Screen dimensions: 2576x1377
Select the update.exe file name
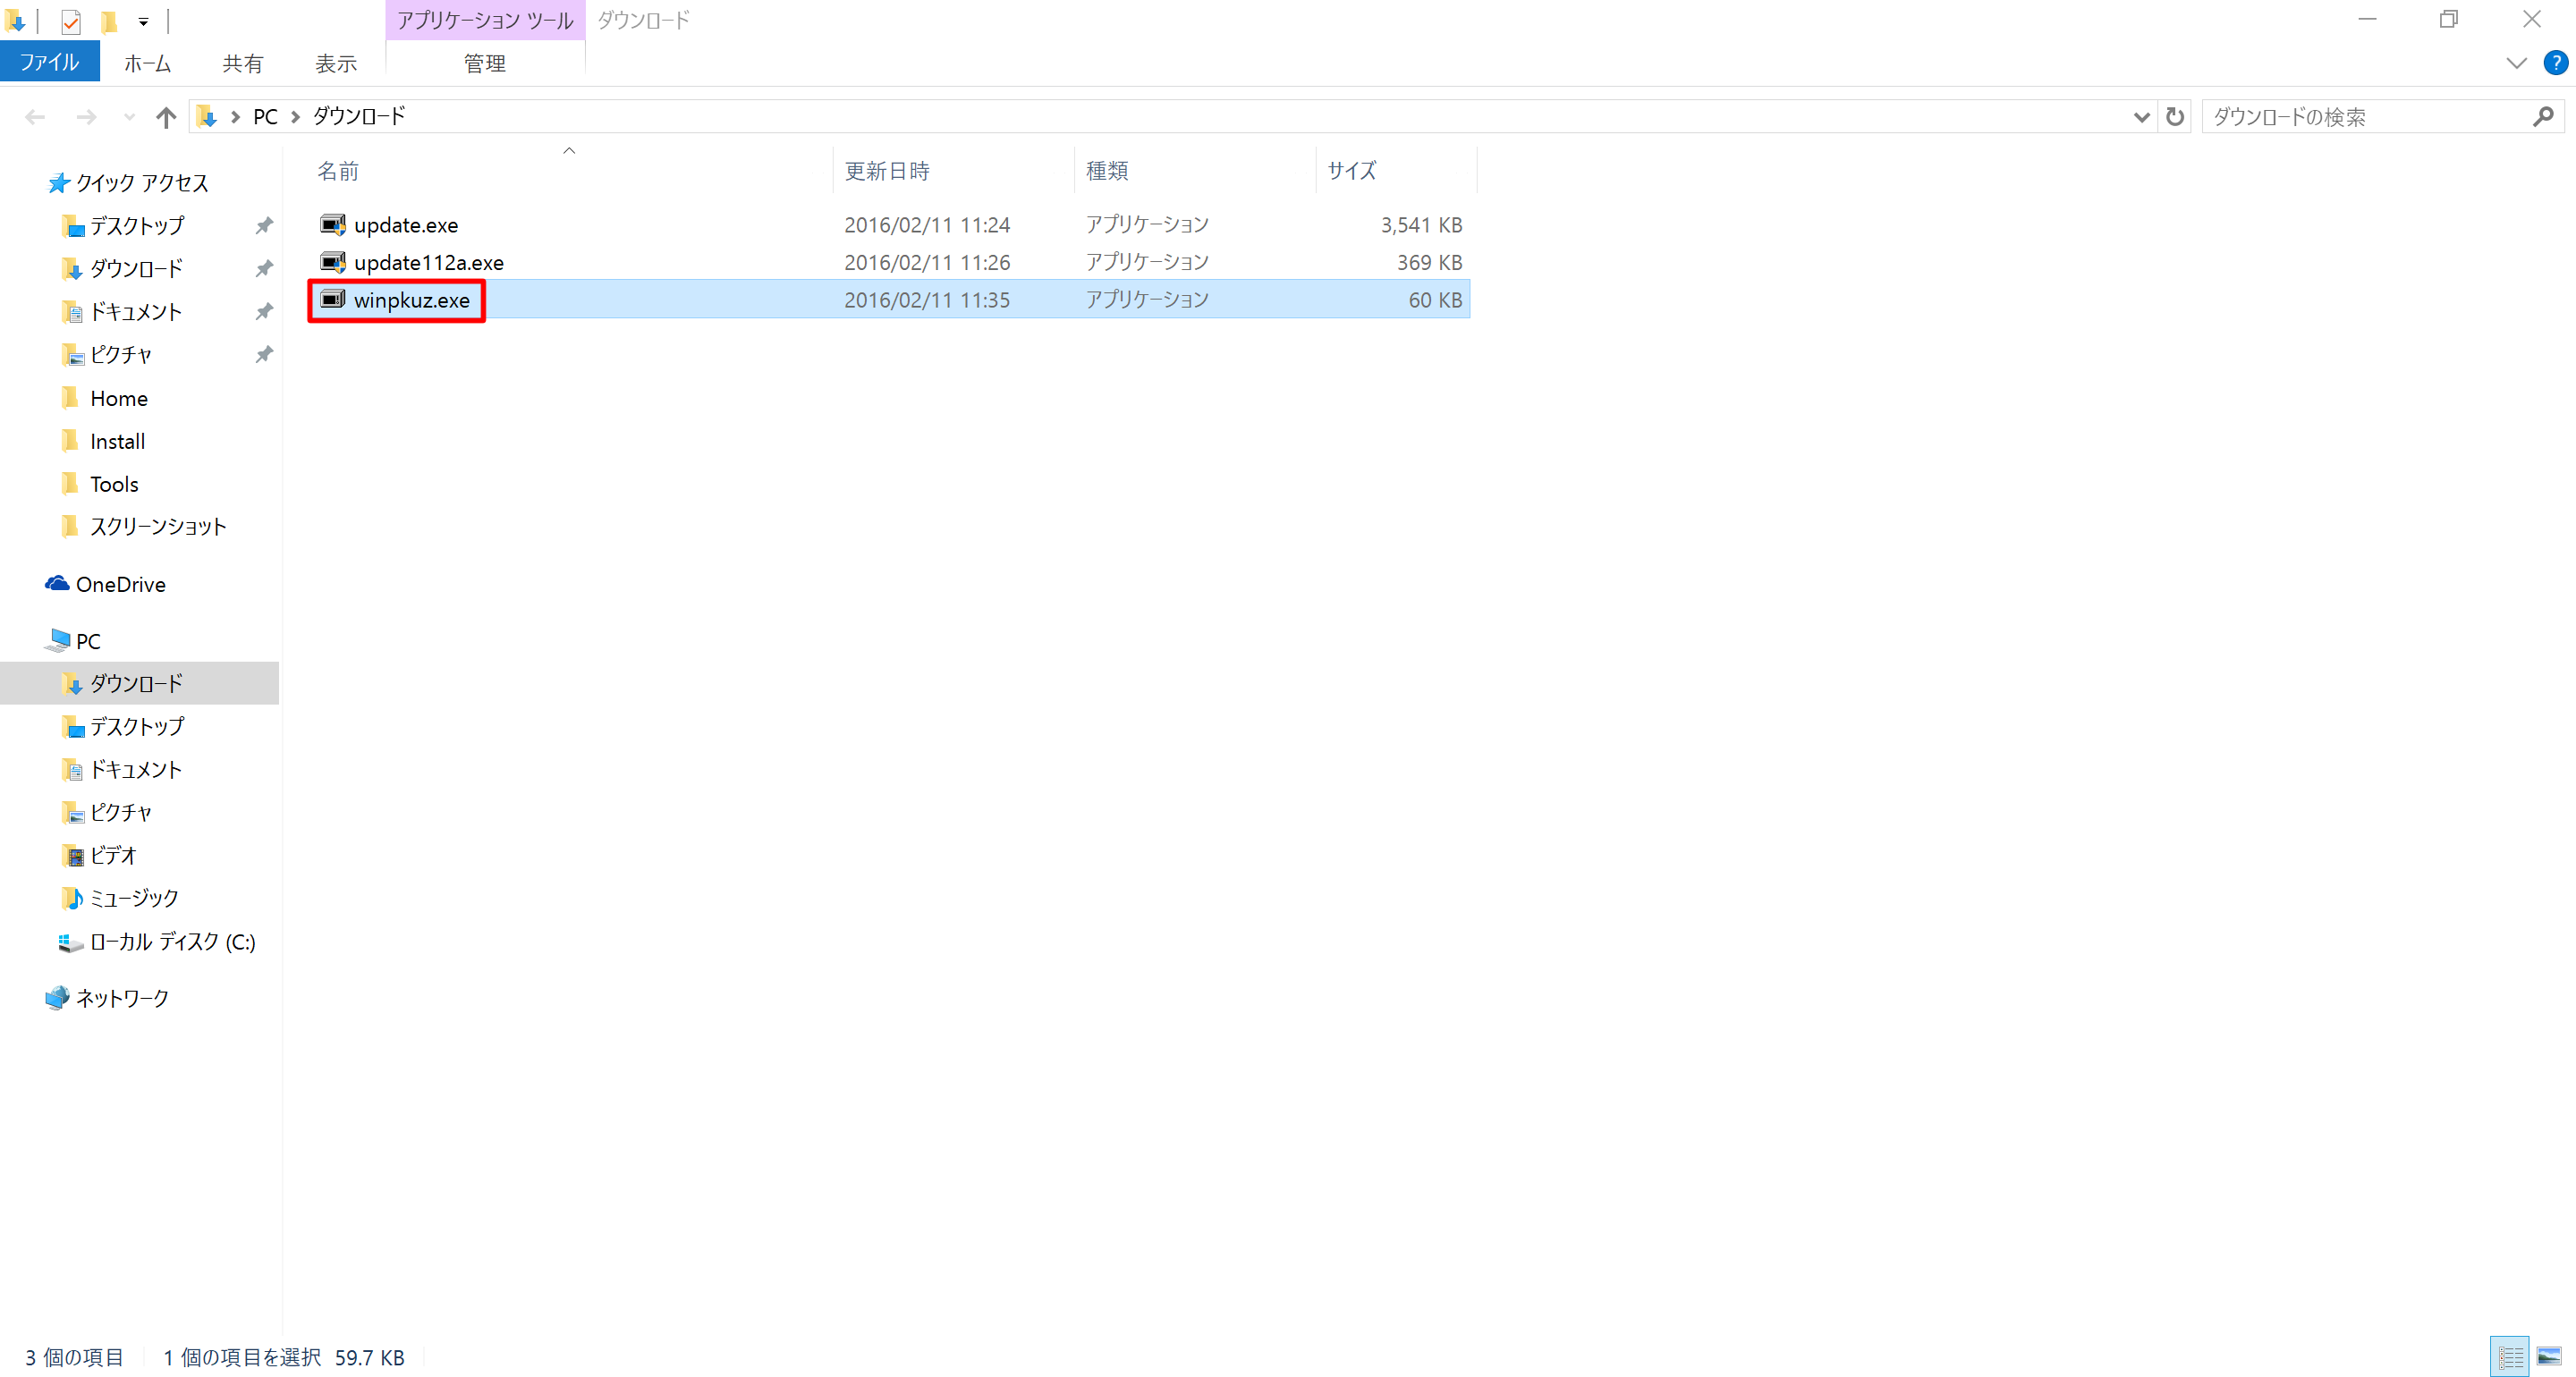point(406,225)
